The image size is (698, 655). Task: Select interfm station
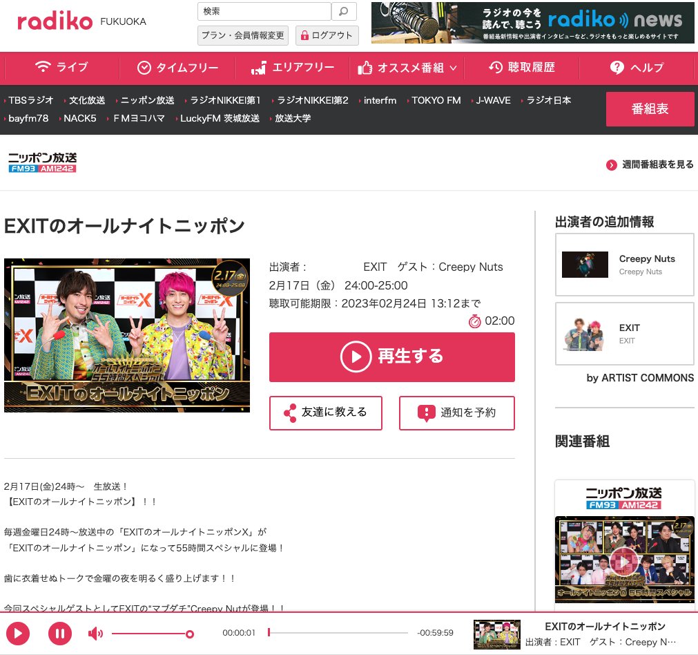379,100
